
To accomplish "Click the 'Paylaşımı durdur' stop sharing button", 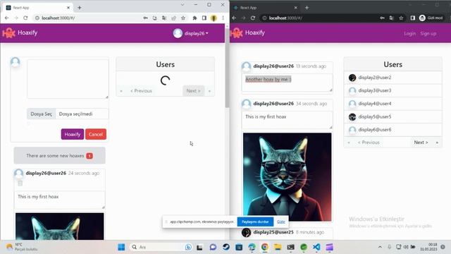I will 255,222.
